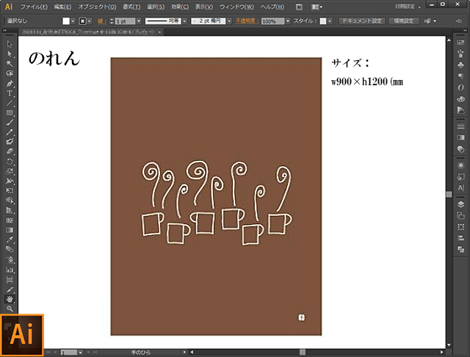Viewport: 470px width, 357px height.
Task: Select the Type tool
Action: click(x=10, y=93)
